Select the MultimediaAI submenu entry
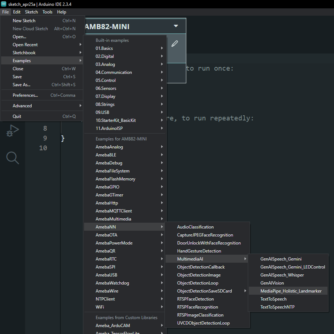The image size is (334, 334). 207,259
